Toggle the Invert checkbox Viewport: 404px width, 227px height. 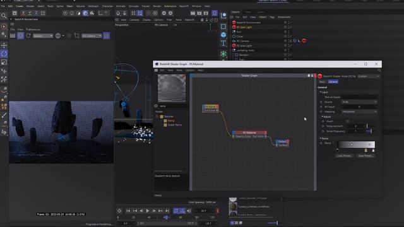[x=348, y=121]
